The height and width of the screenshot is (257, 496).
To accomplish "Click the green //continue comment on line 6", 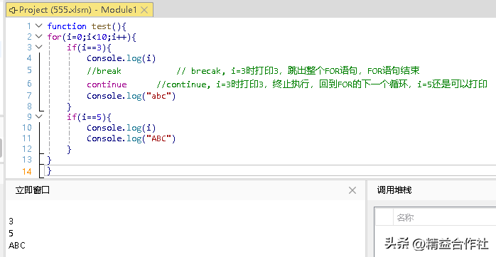I will tap(322, 84).
